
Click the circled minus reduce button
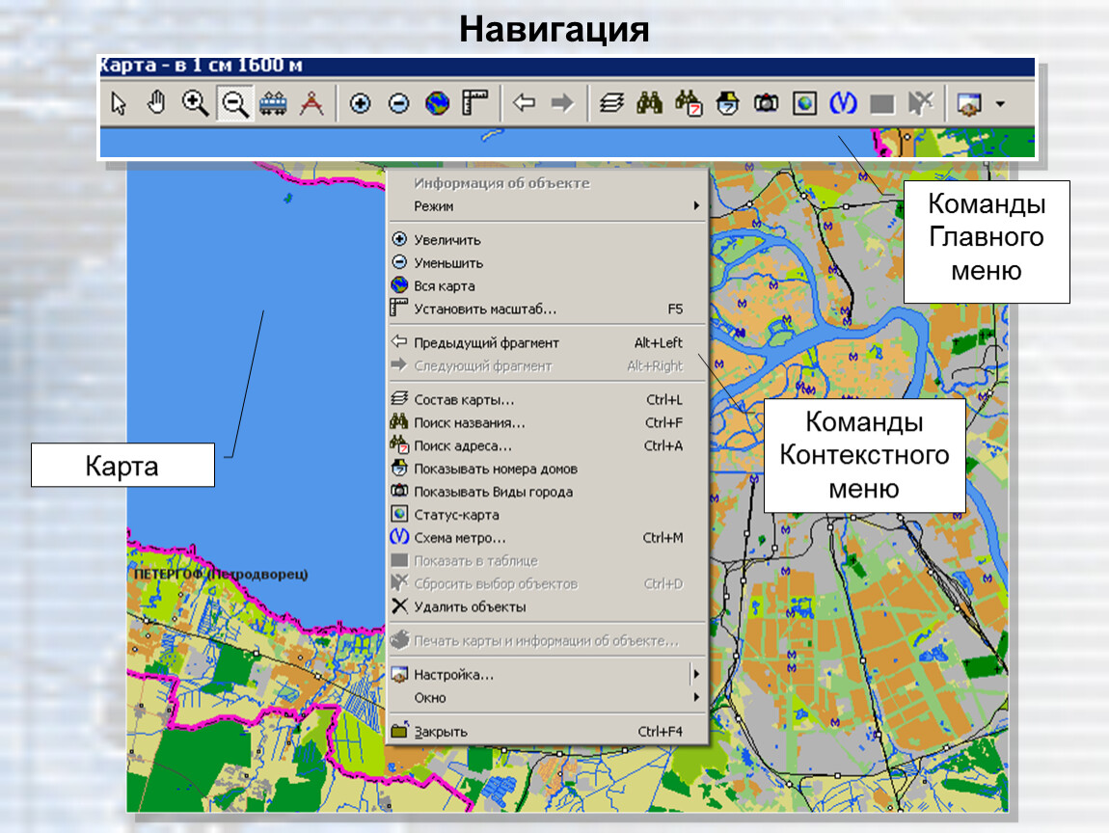399,103
